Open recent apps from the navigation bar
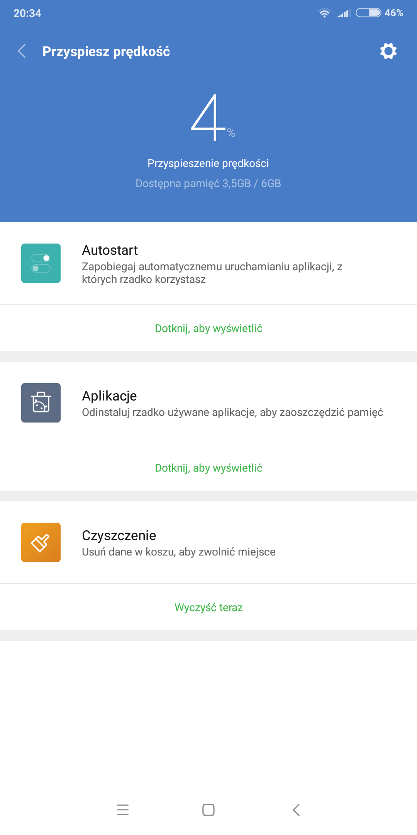417x835 pixels. 123,809
